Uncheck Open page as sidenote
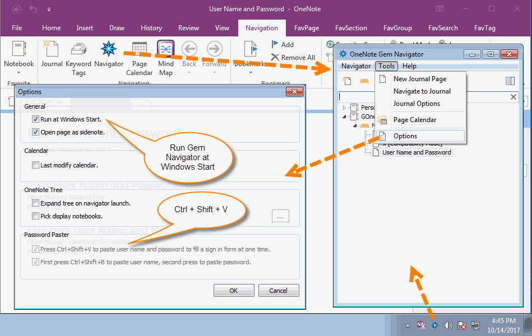 pos(35,132)
